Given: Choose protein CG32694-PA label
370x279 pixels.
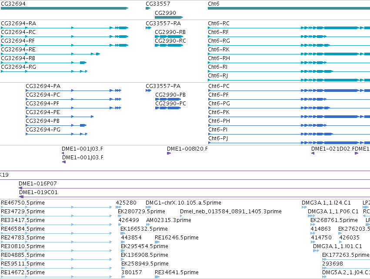Looking at the screenshot, I should pos(43,86).
